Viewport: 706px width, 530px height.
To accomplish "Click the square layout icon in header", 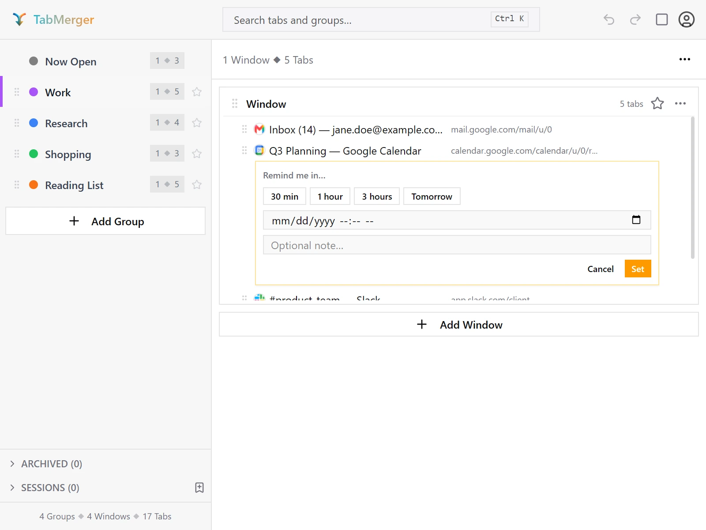I will tap(662, 19).
